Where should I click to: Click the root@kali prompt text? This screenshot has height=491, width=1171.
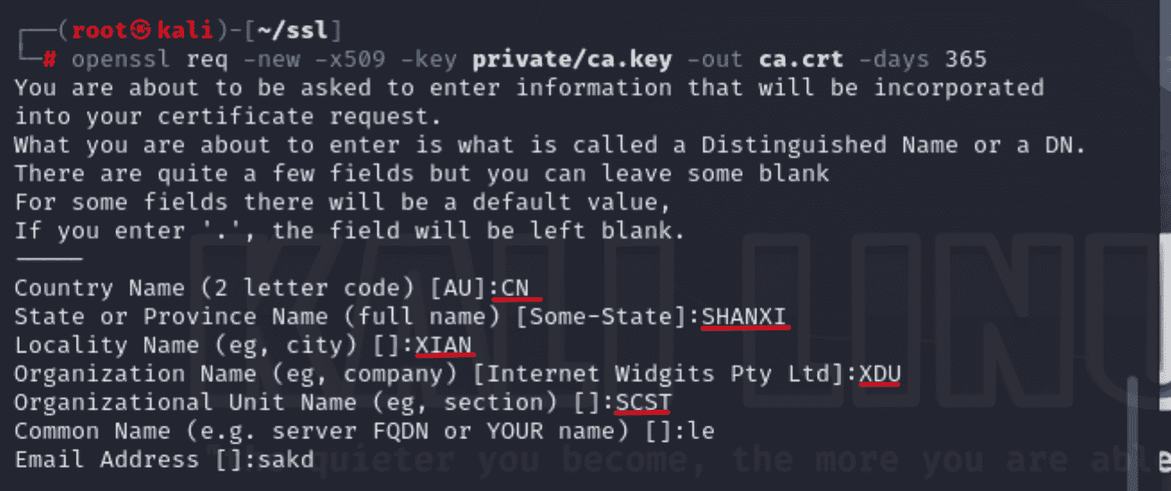point(144,31)
